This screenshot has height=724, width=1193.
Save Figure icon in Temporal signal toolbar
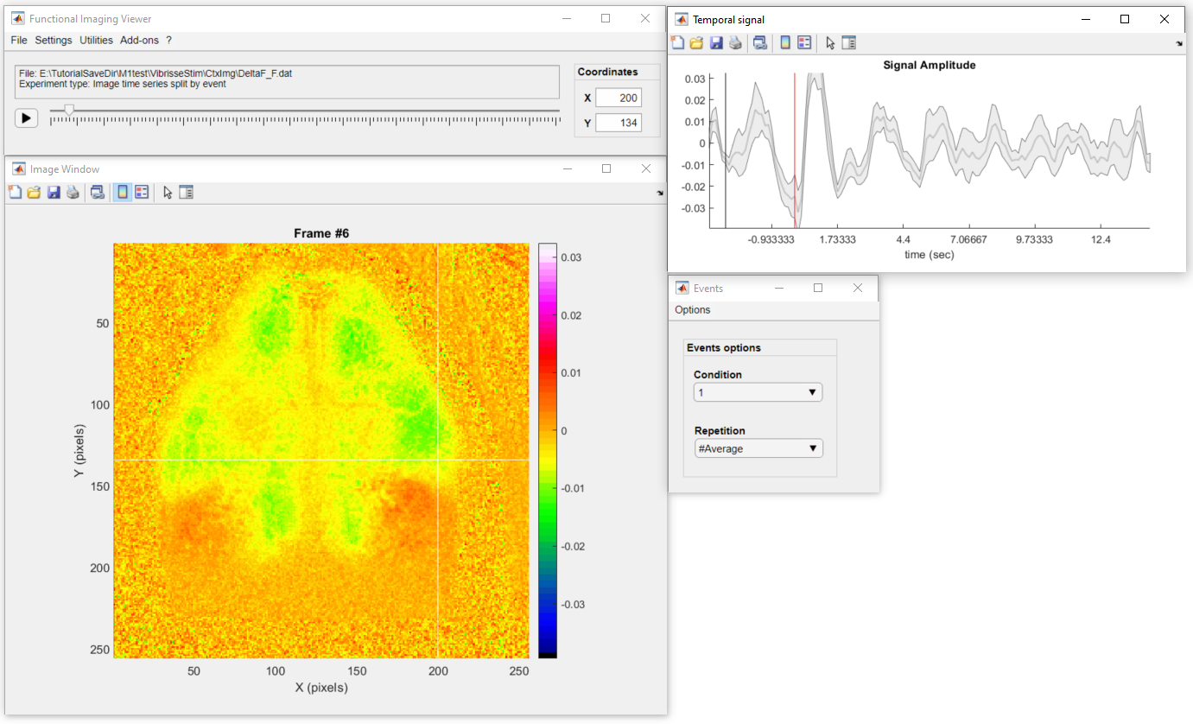(716, 42)
